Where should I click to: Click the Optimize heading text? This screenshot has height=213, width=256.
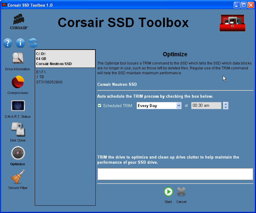tap(175, 54)
